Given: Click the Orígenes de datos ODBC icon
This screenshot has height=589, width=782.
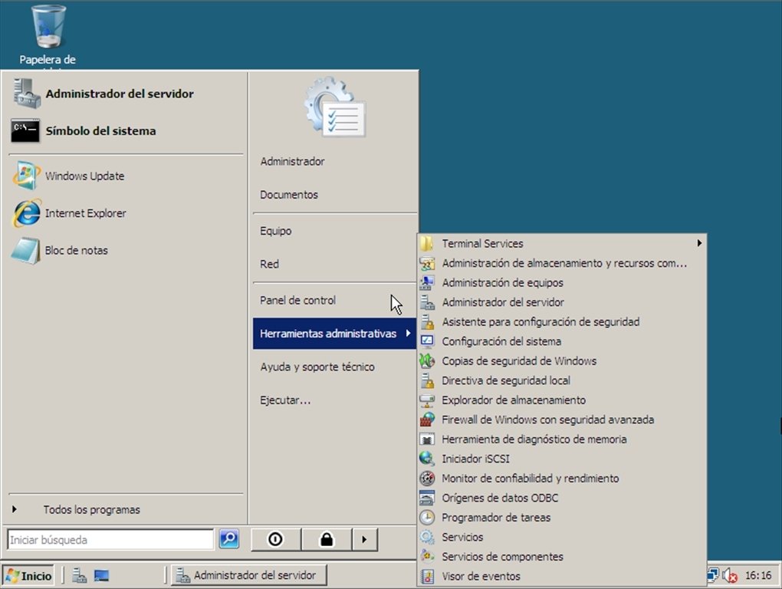Looking at the screenshot, I should click(427, 497).
